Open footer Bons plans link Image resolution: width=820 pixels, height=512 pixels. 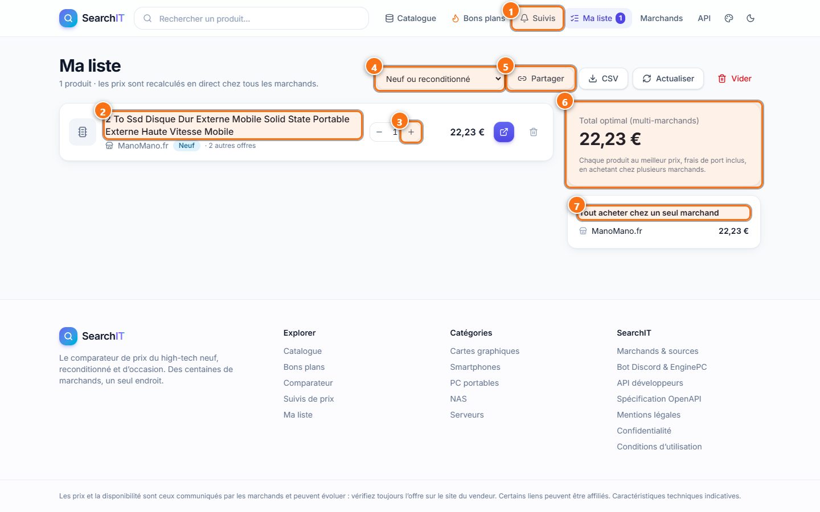304,367
